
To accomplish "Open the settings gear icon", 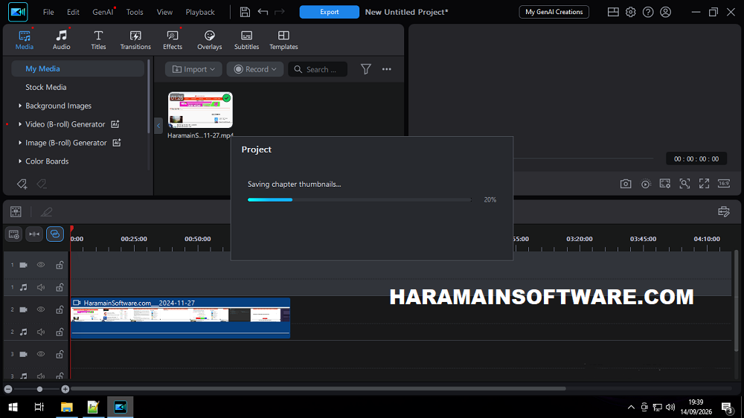I will (x=631, y=12).
